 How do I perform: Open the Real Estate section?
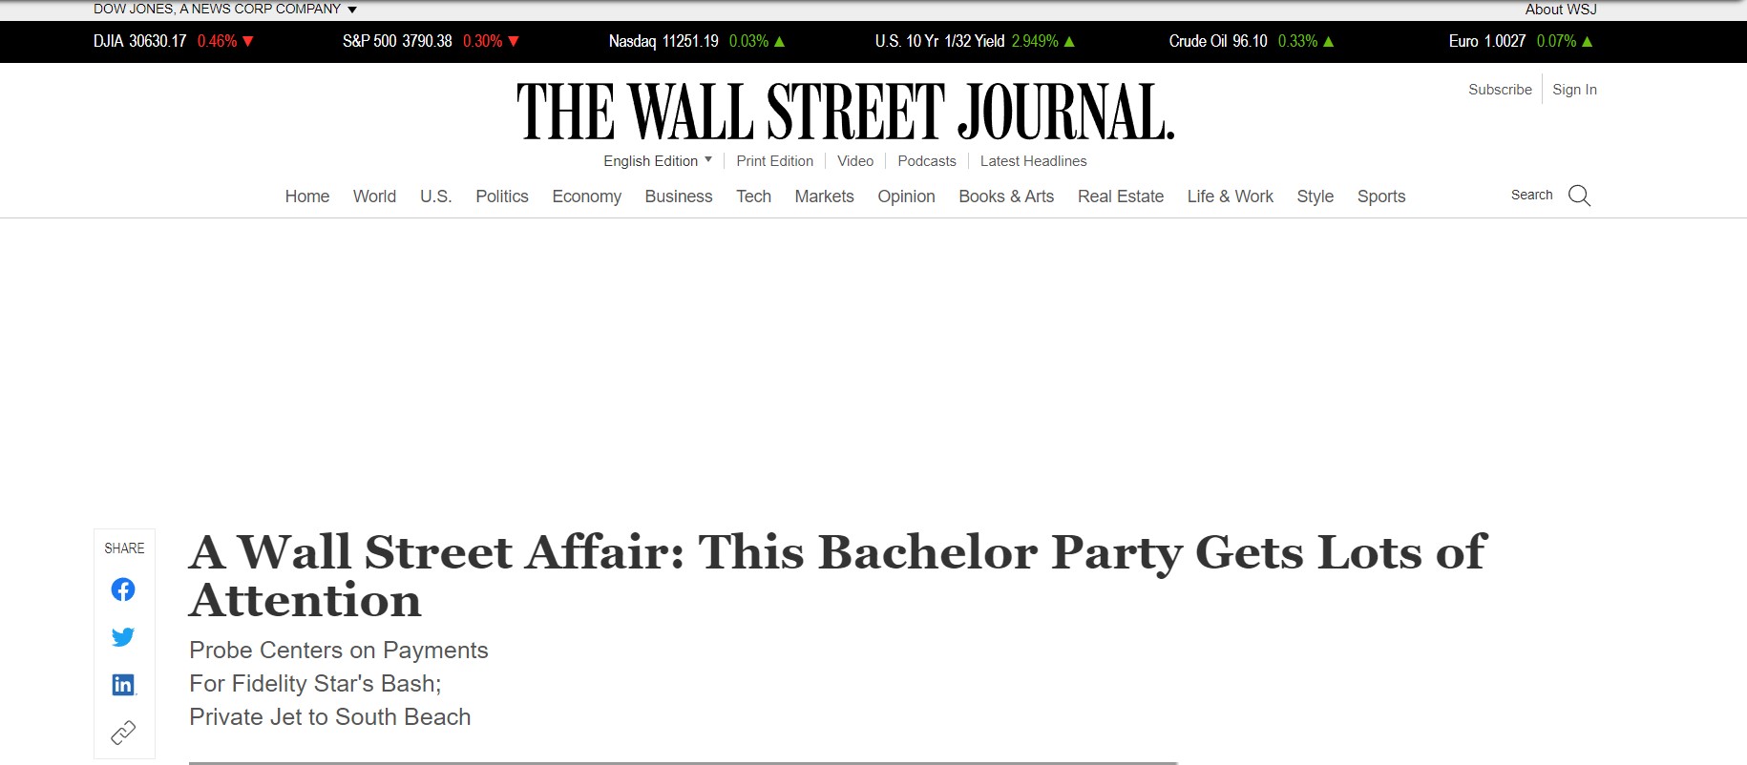tap(1120, 196)
